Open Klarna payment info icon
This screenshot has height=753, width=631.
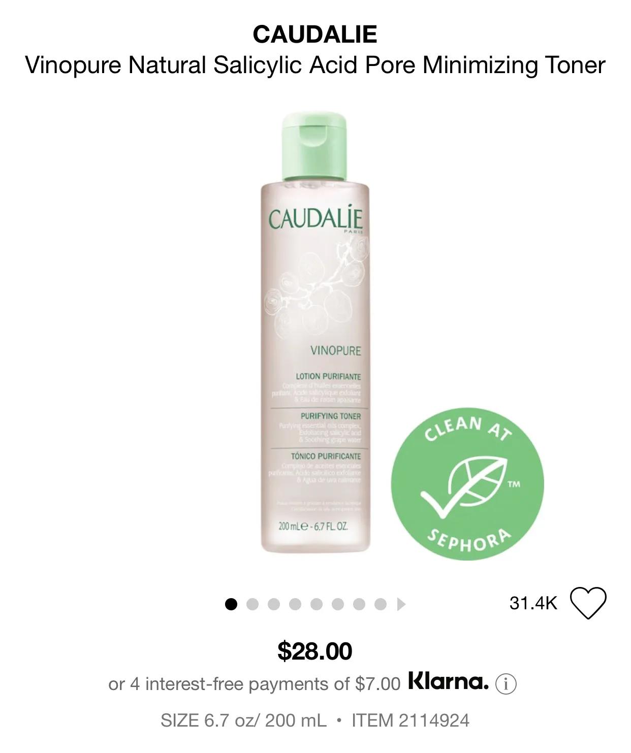click(506, 683)
